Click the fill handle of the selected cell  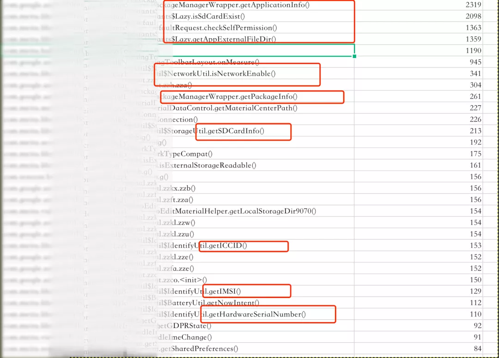pyautogui.click(x=354, y=56)
